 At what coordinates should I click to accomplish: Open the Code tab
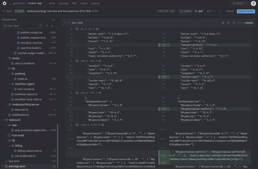click(x=52, y=3)
